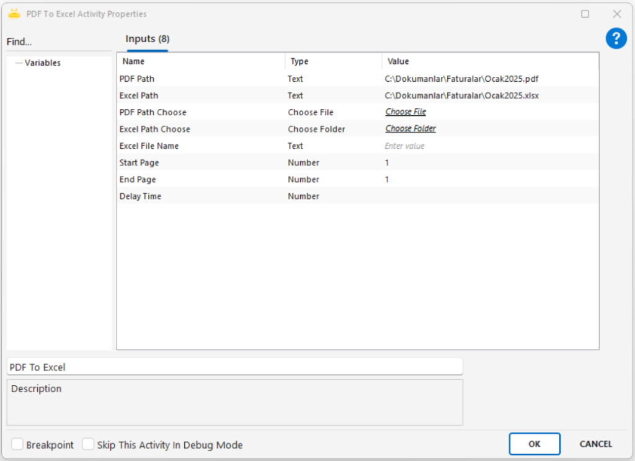635x461 pixels.
Task: Click the End Page value cell
Action: pos(489,179)
